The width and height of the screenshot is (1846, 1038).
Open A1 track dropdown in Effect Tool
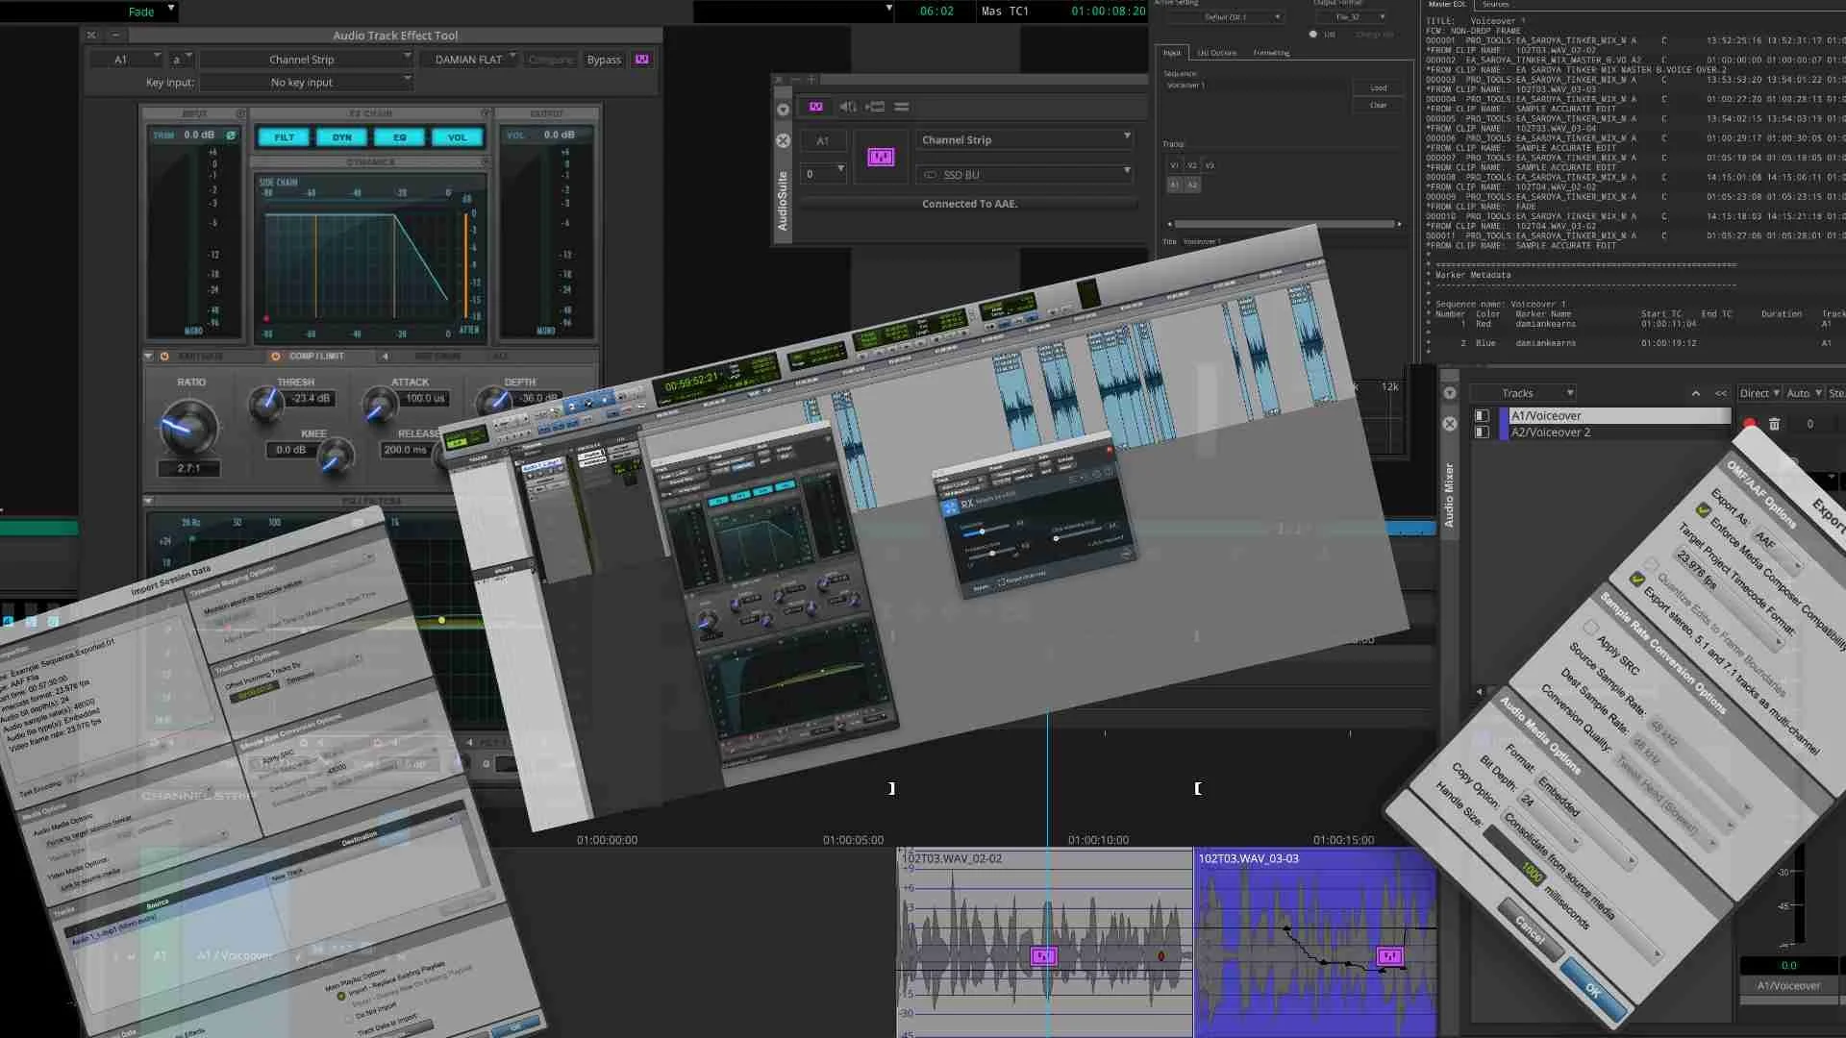[126, 60]
